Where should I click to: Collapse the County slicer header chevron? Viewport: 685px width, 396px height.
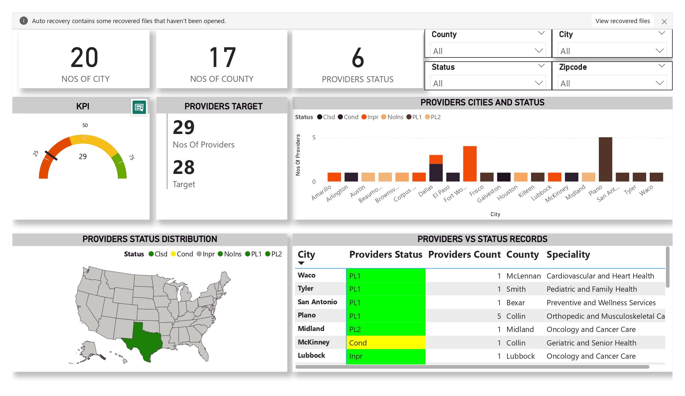pyautogui.click(x=541, y=33)
